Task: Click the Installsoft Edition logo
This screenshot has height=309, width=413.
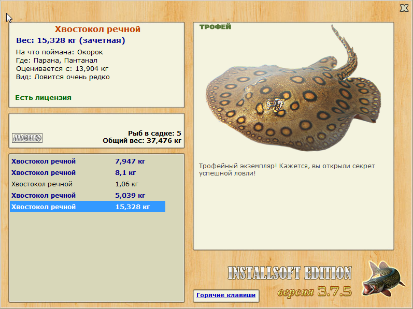Action: (x=290, y=273)
